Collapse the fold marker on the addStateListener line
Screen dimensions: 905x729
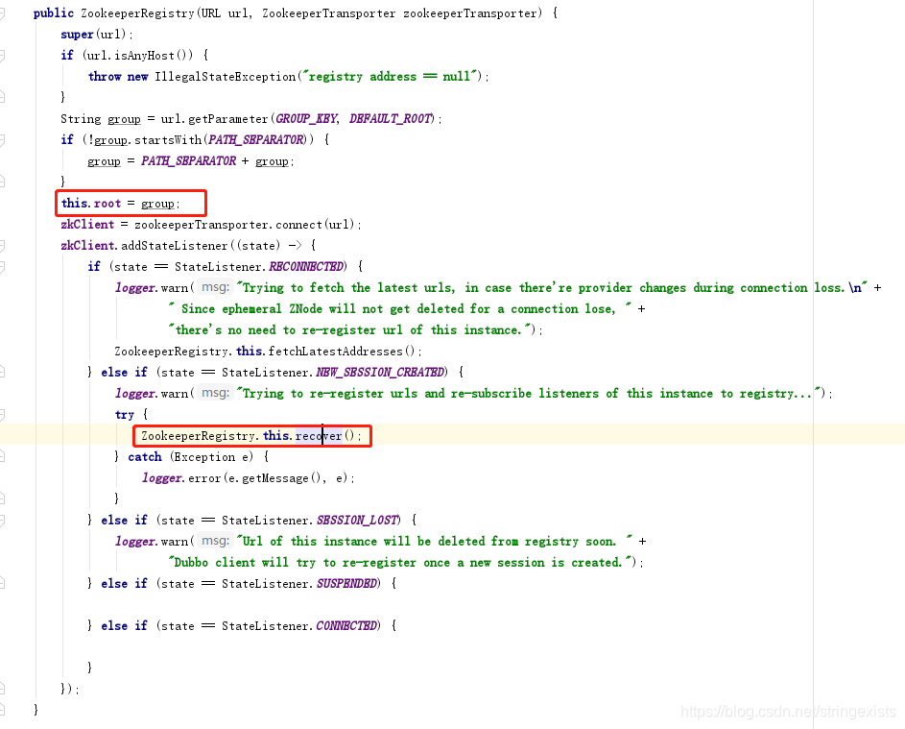tap(2, 246)
